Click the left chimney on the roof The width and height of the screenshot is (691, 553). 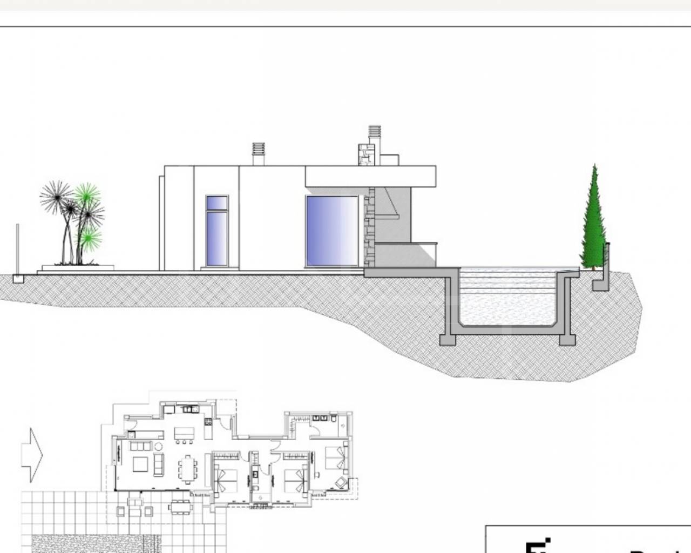[259, 153]
